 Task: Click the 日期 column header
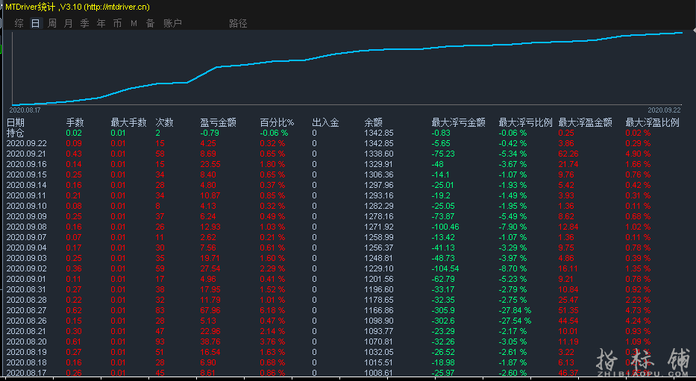tap(16, 122)
